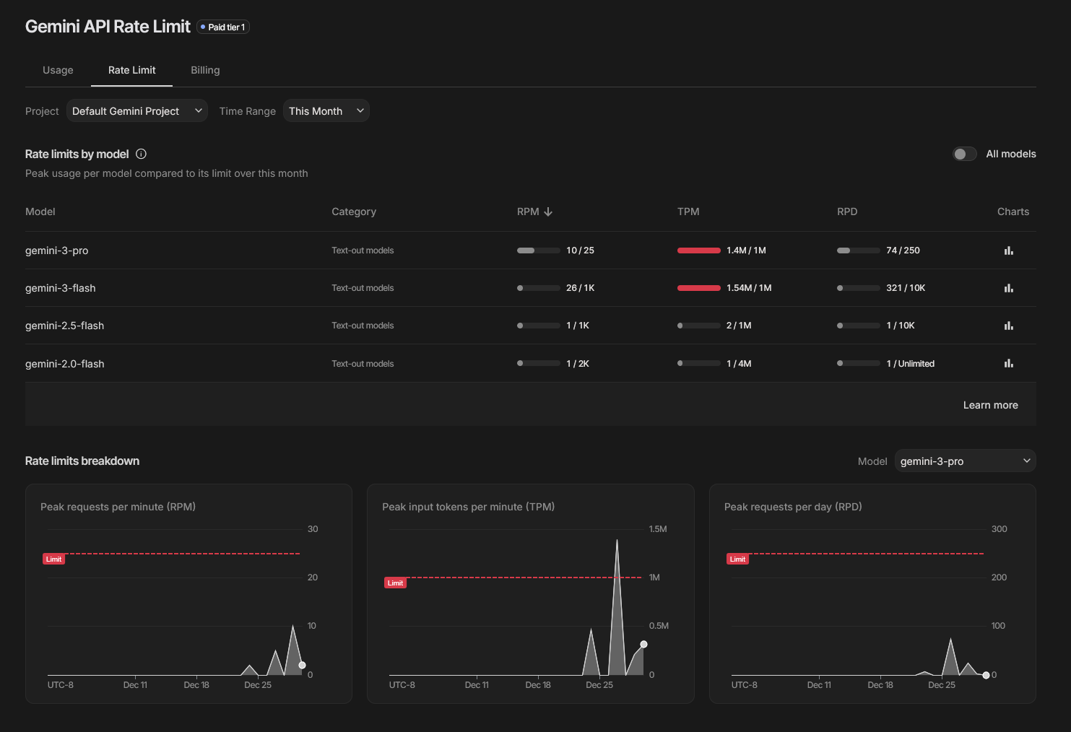
Task: Click the gemini-3-pro TPM usage bar
Action: 698,250
